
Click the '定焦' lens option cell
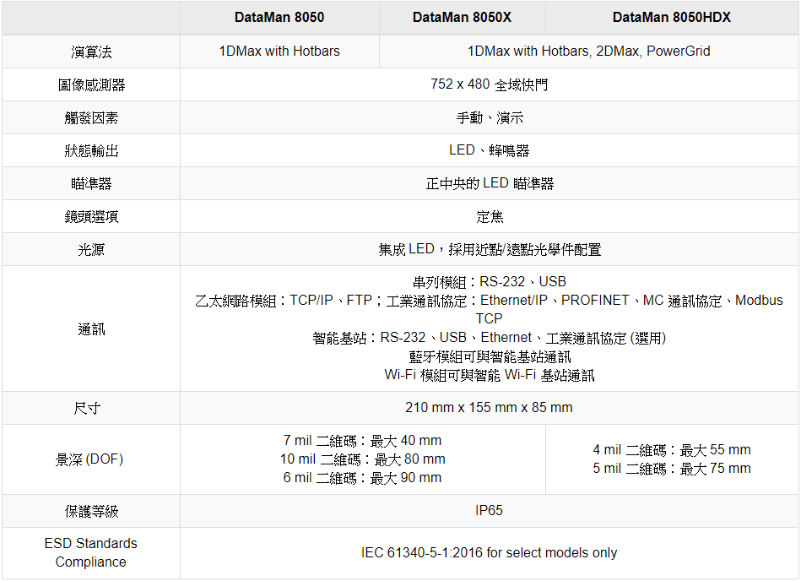point(489,216)
